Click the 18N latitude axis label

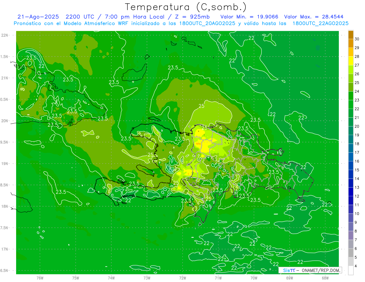(5, 207)
